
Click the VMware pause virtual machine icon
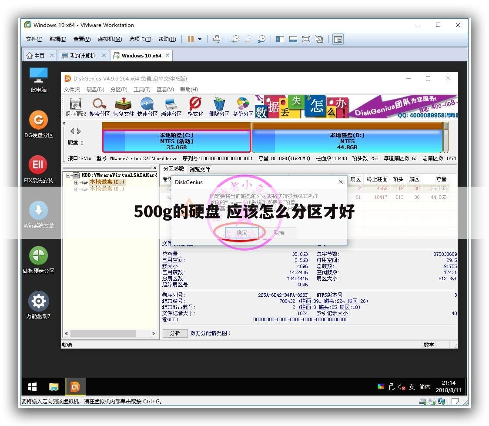(x=191, y=39)
